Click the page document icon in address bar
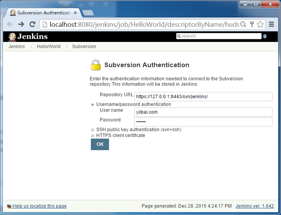Image resolution: width=281 pixels, height=215 pixels. tap(45, 24)
